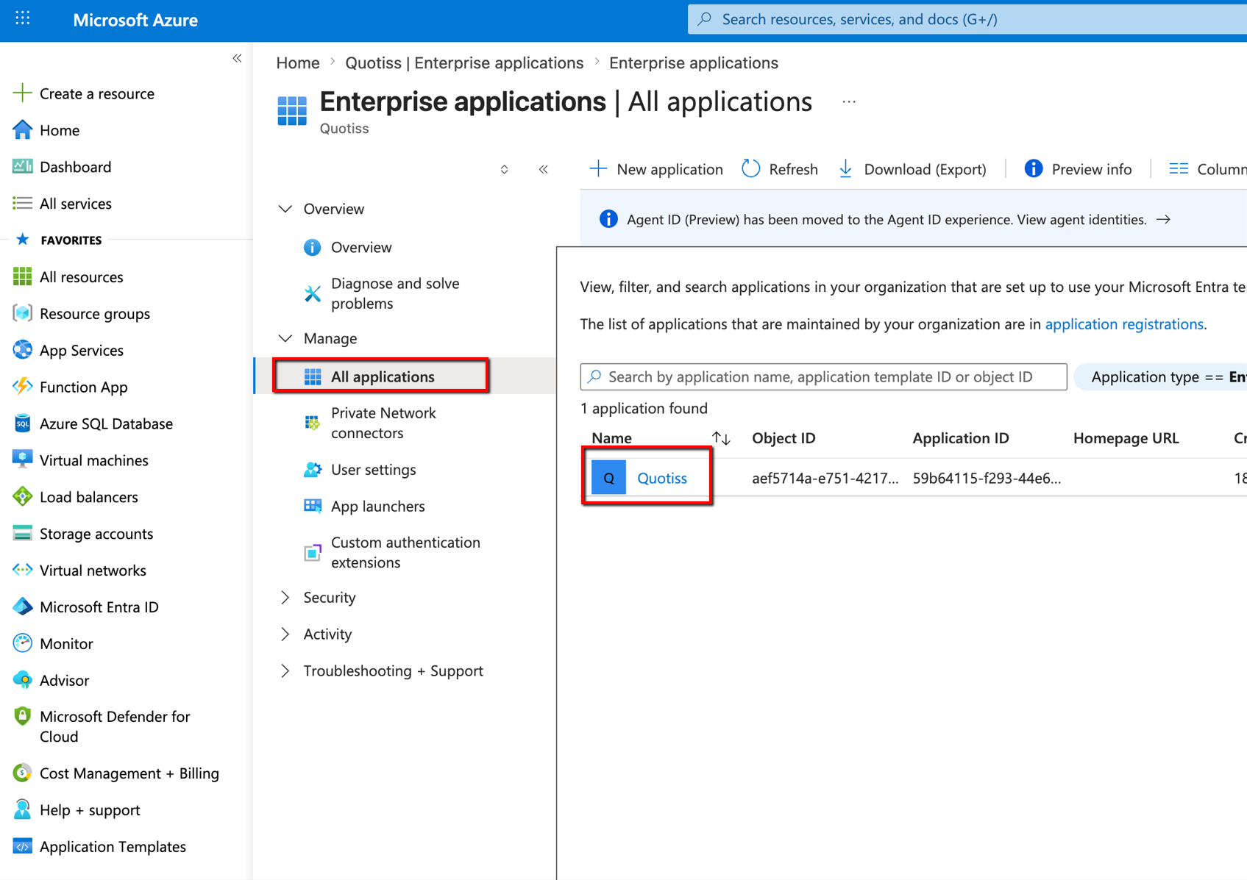Toggle expand-all on blade menu sections
This screenshot has height=880, width=1247.
[504, 170]
